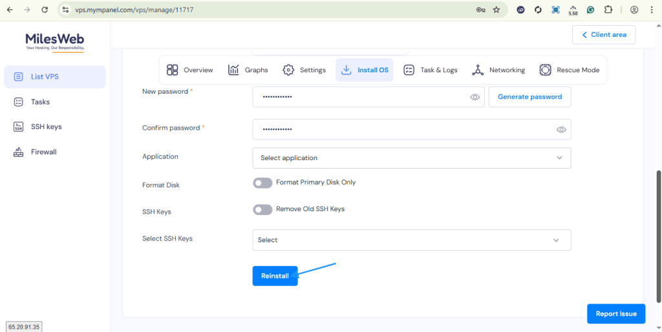Open the Graphs chart icon
Viewport: 662px width, 332px height.
tap(233, 70)
